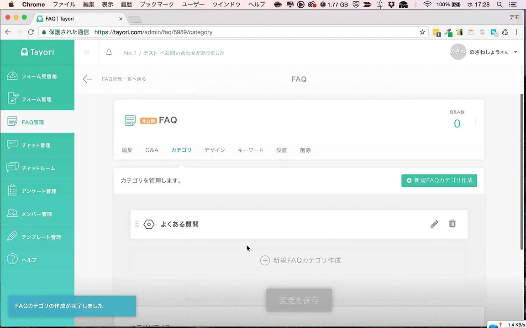Screen dimensions: 526x328
Task: Click the Chrome address bar URL
Action: click(x=153, y=32)
